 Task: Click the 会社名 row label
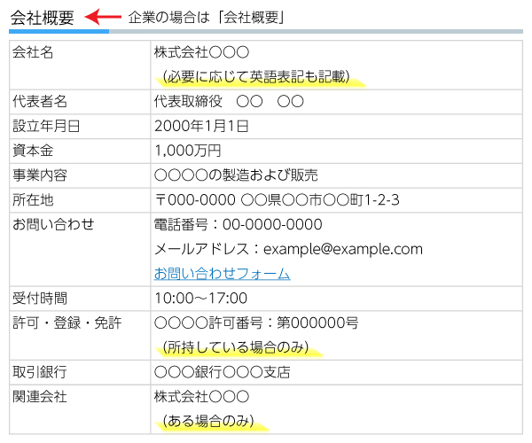pyautogui.click(x=34, y=52)
